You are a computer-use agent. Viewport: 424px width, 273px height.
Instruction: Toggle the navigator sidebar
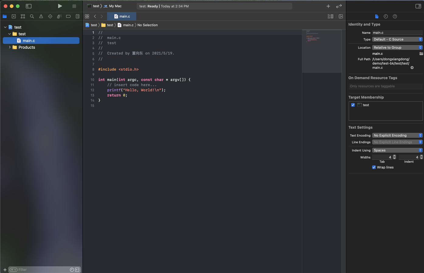coord(29,6)
